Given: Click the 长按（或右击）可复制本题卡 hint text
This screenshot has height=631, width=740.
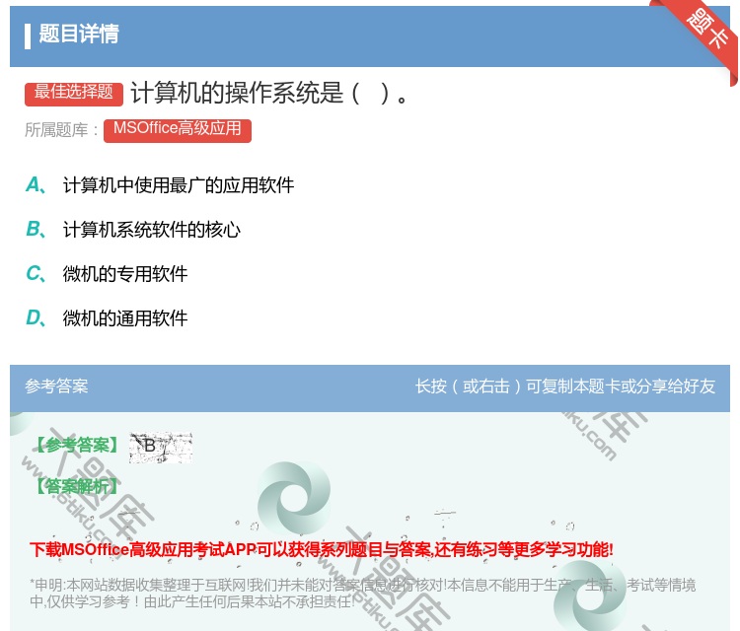Looking at the screenshot, I should 565,386.
